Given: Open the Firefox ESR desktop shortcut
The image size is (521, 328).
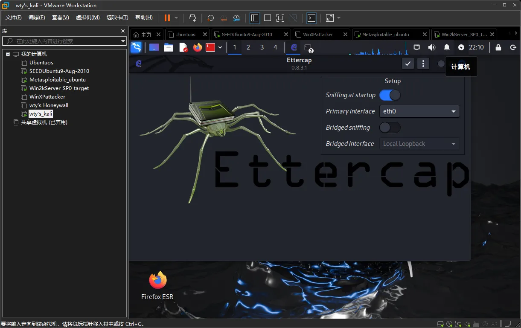Looking at the screenshot, I should (x=157, y=285).
